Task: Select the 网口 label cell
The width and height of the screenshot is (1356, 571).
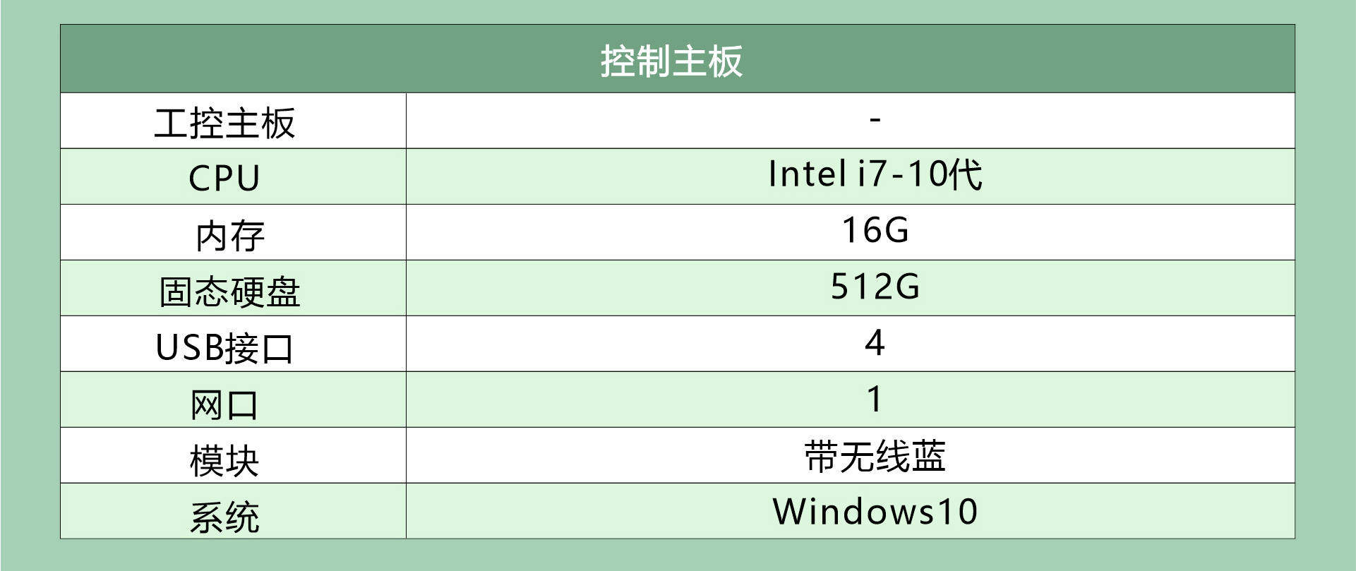Action: click(224, 404)
